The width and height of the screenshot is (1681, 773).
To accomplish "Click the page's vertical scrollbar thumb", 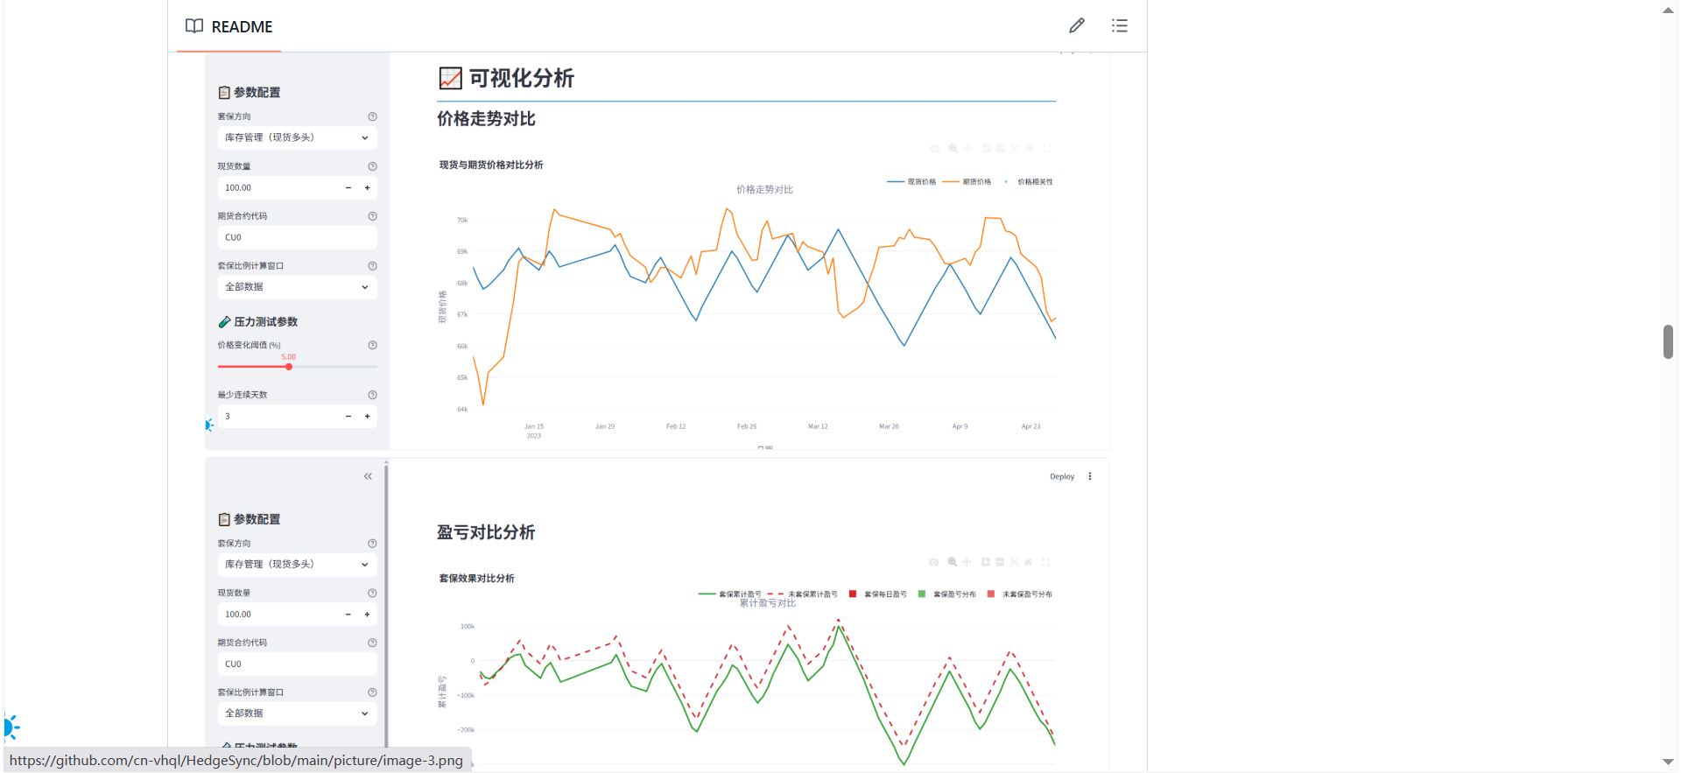I will pos(1668,341).
